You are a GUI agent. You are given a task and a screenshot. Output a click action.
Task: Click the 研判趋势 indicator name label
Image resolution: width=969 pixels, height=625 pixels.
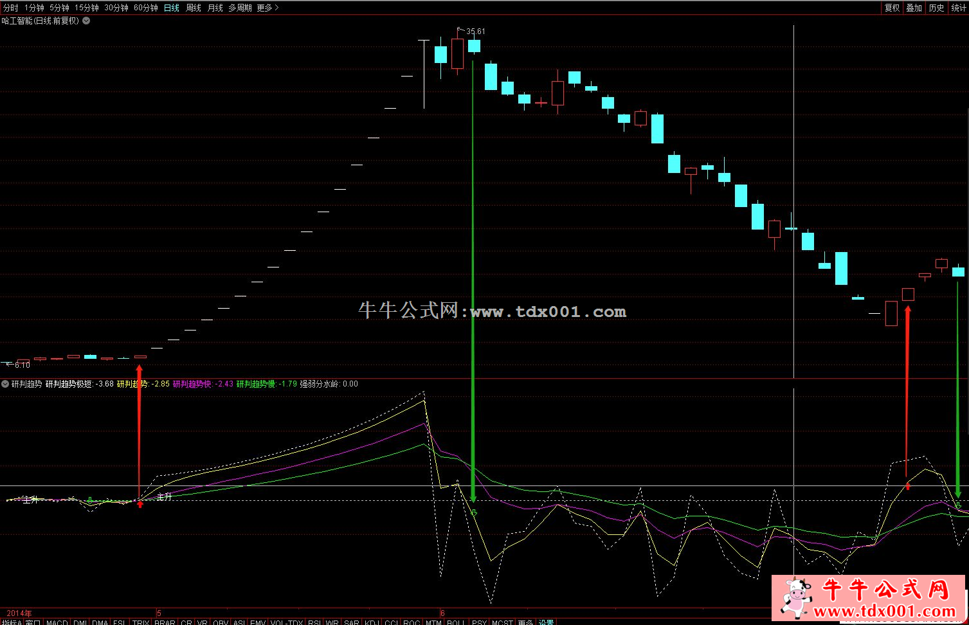click(26, 384)
